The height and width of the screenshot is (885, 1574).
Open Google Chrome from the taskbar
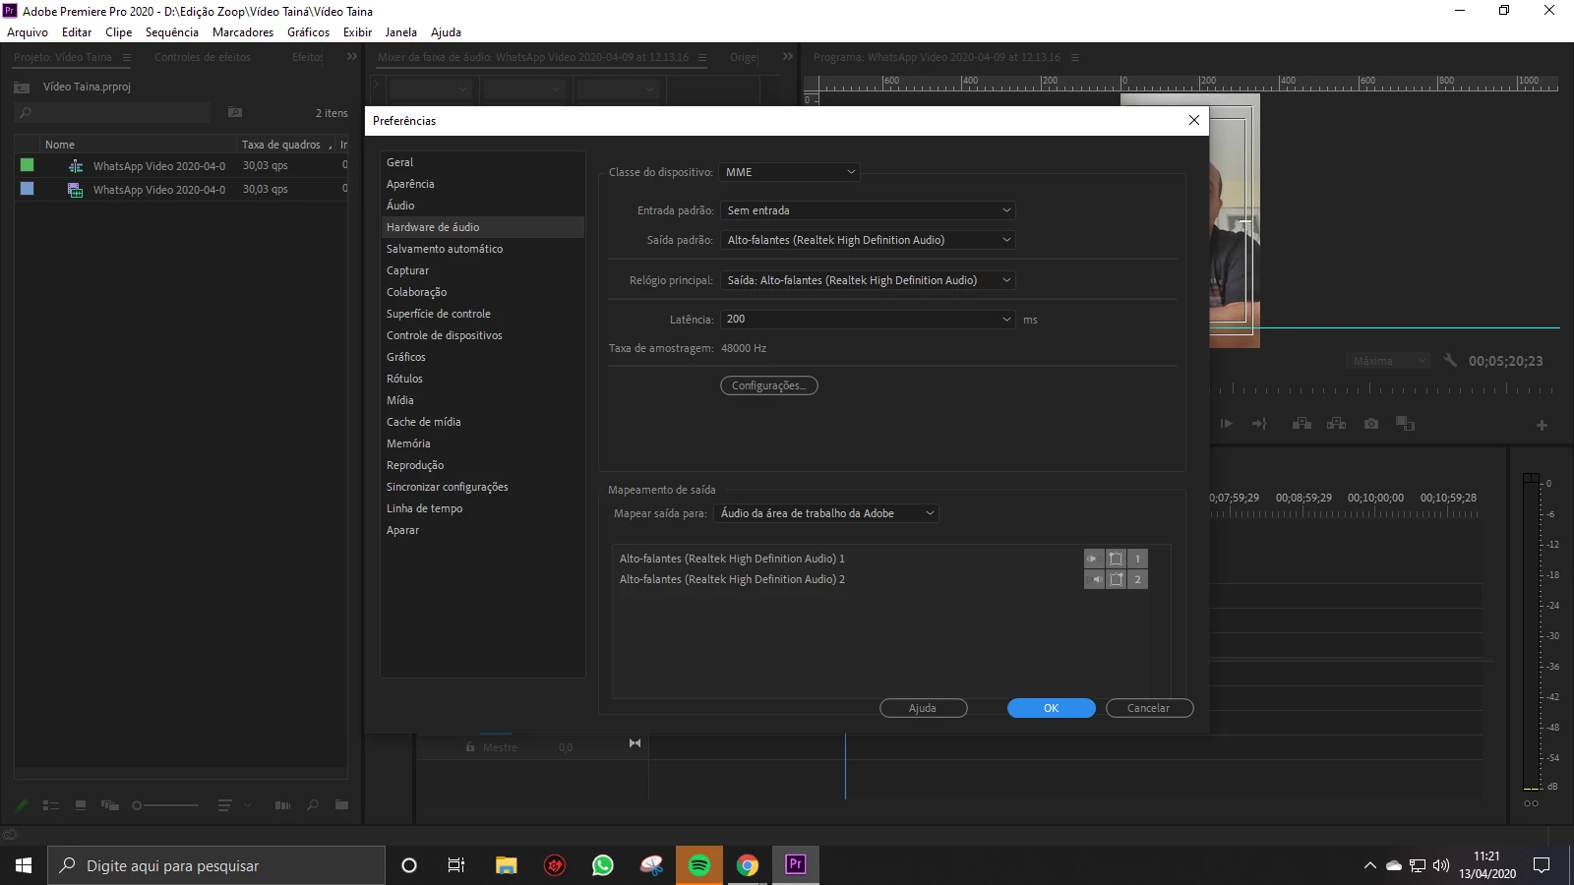[x=748, y=865]
